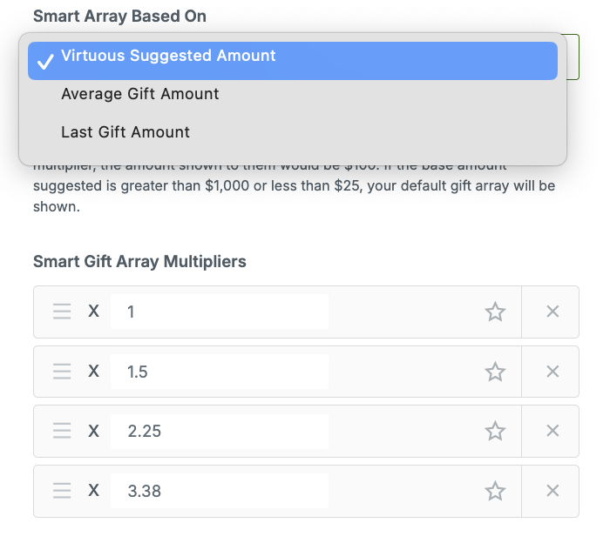The image size is (610, 543).
Task: Star the 1.5 multiplier row
Action: coord(495,372)
